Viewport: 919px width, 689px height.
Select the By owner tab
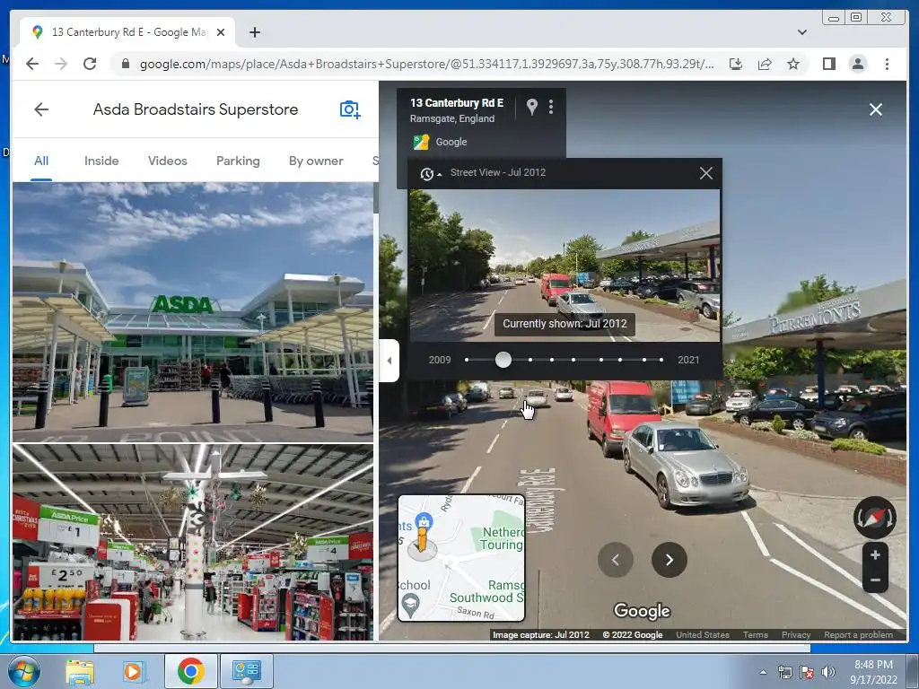coord(316,161)
